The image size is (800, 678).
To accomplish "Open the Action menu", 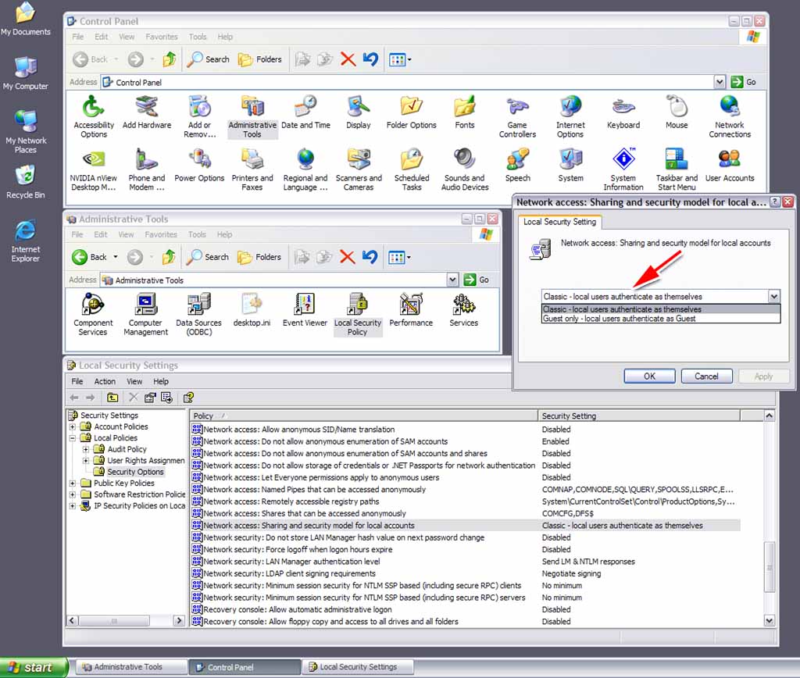I will (x=105, y=381).
